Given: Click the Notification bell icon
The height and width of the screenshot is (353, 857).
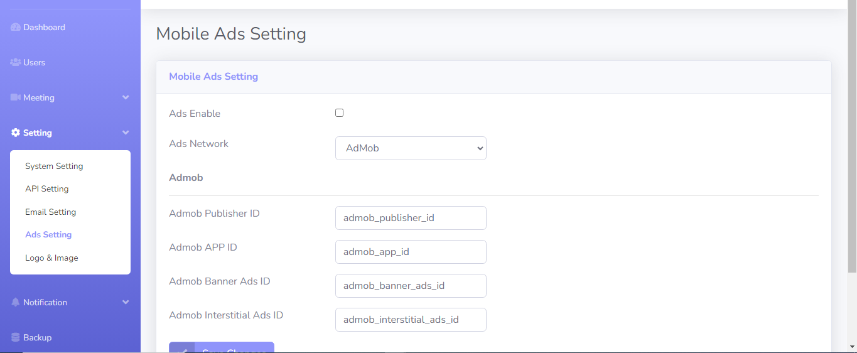Looking at the screenshot, I should pos(16,303).
